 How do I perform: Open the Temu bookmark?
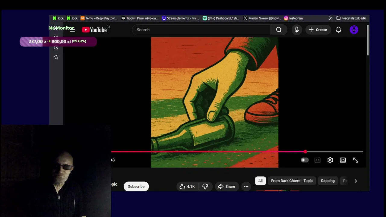click(x=99, y=18)
